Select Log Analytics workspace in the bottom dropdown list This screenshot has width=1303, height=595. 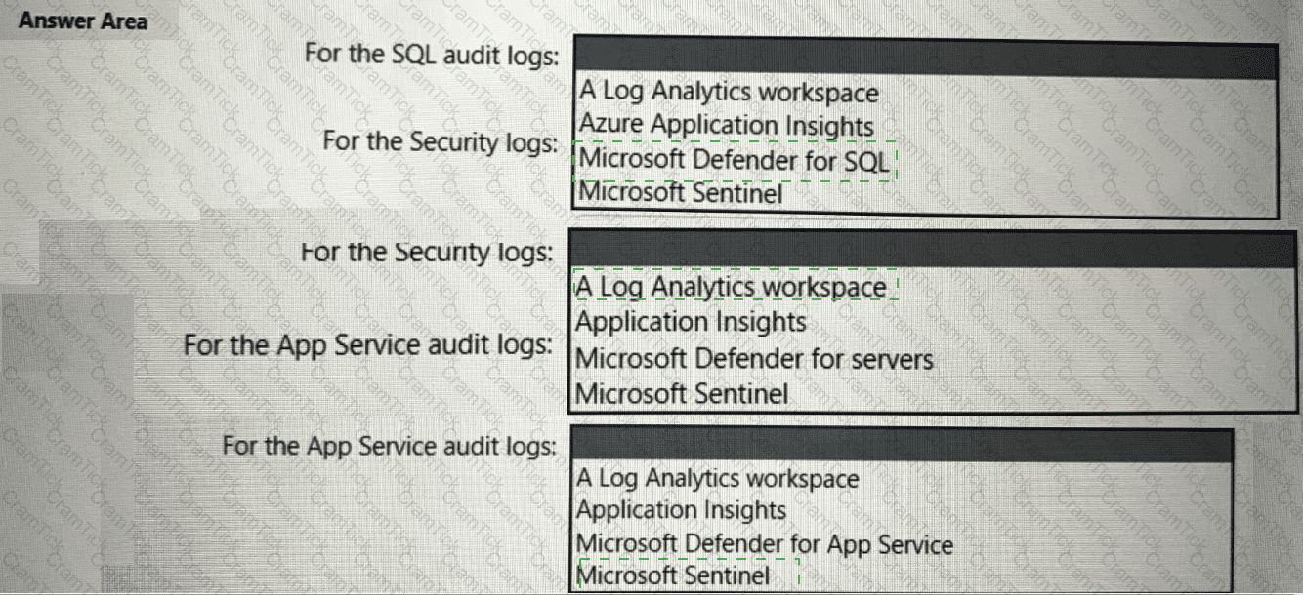pos(718,479)
